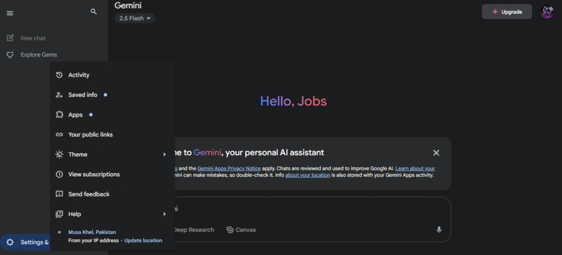Open the 'about your location' link
This screenshot has width=562, height=255.
(307, 175)
